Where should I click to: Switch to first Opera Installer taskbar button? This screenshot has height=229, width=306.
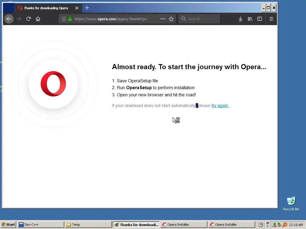184,225
